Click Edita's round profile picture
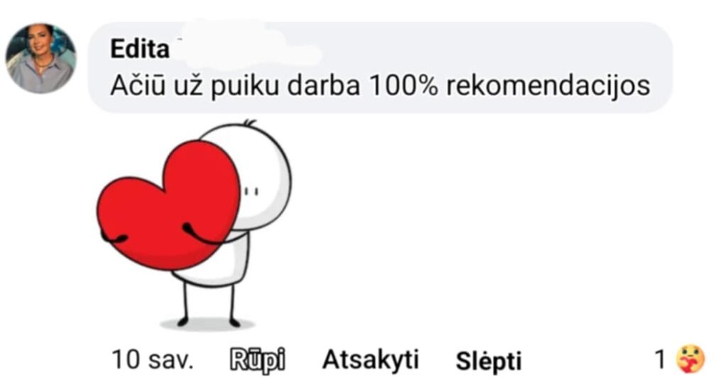 (41, 58)
